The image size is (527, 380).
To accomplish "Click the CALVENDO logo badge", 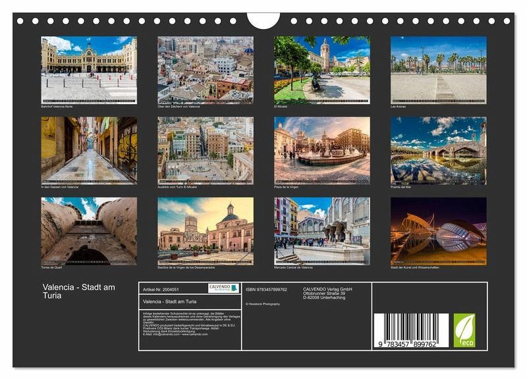I will (223, 288).
